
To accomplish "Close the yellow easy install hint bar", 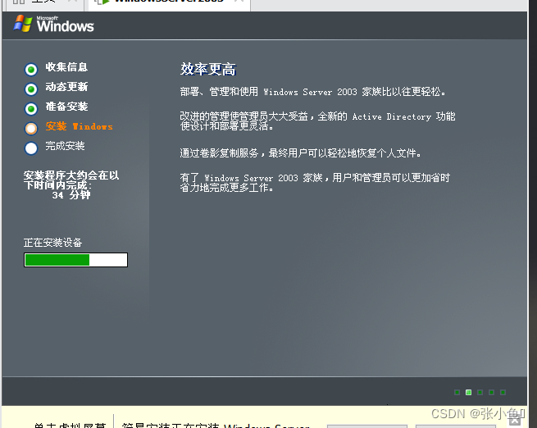I will (515, 421).
